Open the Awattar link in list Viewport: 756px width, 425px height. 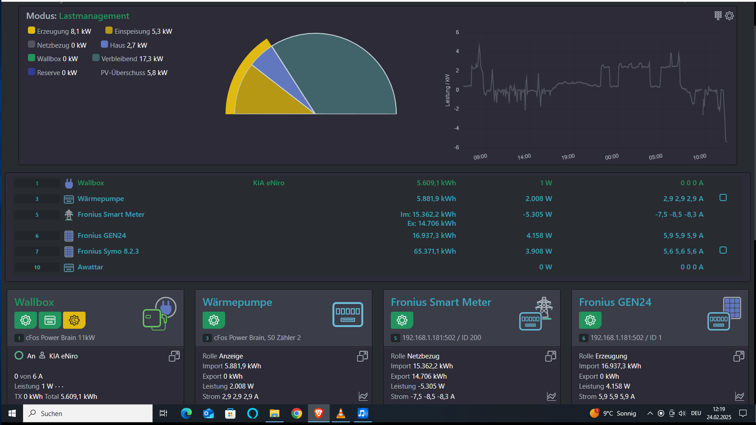90,267
